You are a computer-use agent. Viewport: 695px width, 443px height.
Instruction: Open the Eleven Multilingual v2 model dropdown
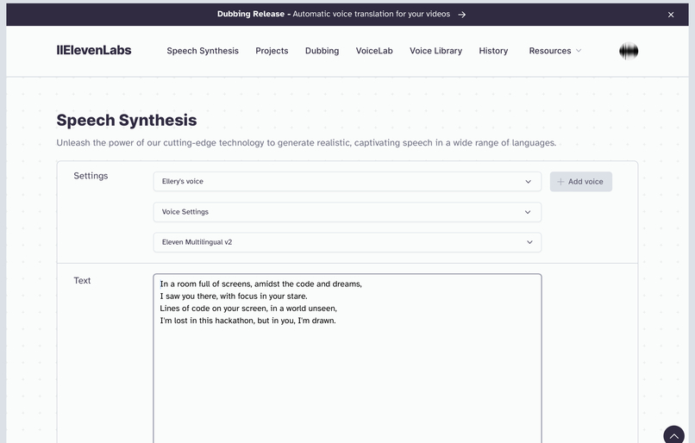coord(347,242)
